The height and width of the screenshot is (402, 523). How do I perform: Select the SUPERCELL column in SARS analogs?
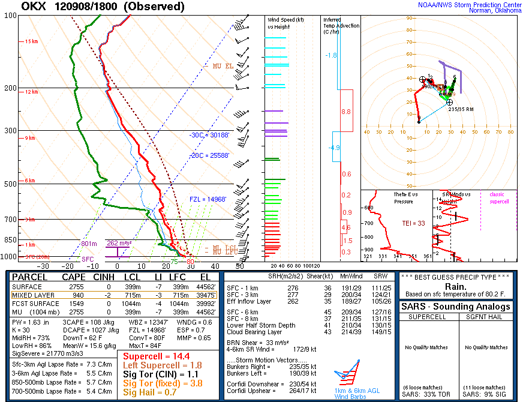coord(429,316)
